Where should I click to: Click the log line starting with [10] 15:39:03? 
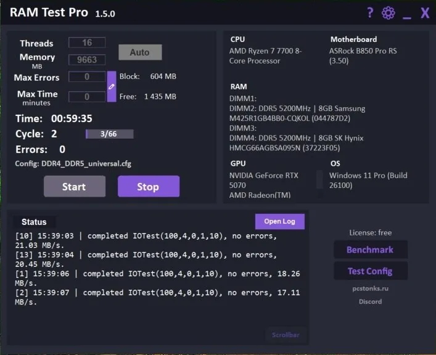146,240
